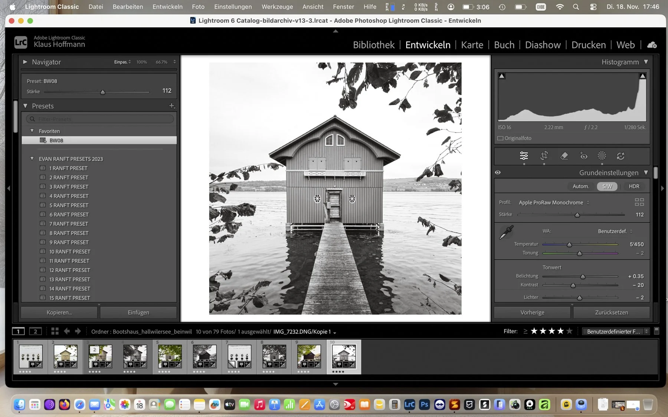Collapse the filmstrip with bottom arrow
Image resolution: width=668 pixels, height=417 pixels.
[x=335, y=384]
